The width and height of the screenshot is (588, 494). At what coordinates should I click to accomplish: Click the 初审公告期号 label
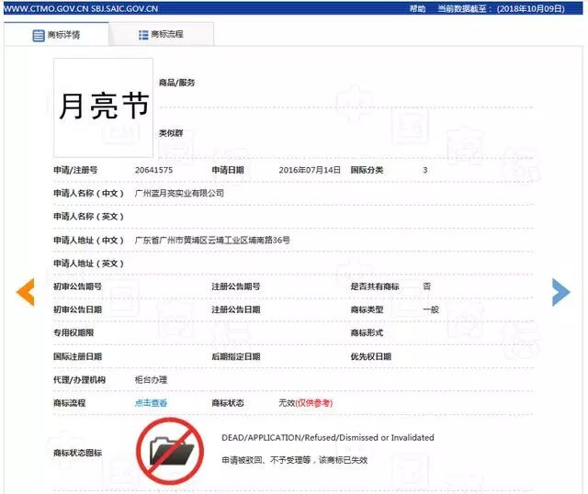click(77, 286)
